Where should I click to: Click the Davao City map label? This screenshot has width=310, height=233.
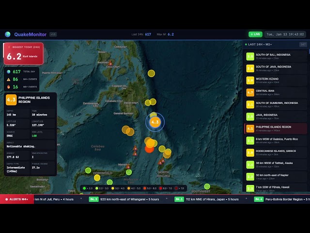pyautogui.click(x=131, y=103)
